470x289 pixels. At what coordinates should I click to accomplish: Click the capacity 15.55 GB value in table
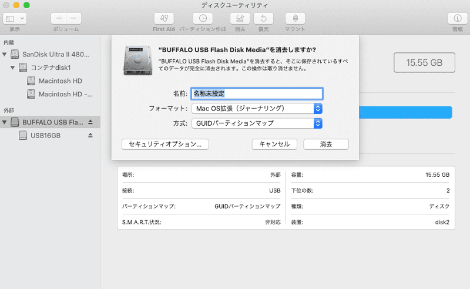pyautogui.click(x=437, y=175)
